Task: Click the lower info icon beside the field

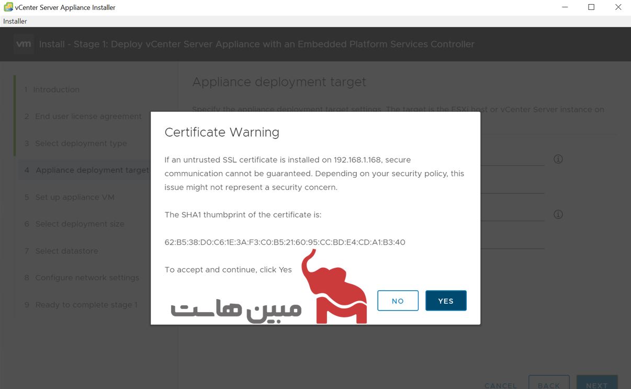Action: point(558,214)
